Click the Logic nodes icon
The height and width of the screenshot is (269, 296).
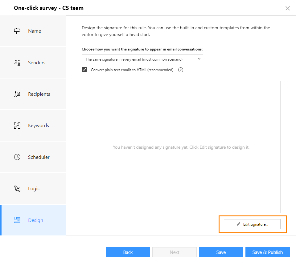click(17, 189)
